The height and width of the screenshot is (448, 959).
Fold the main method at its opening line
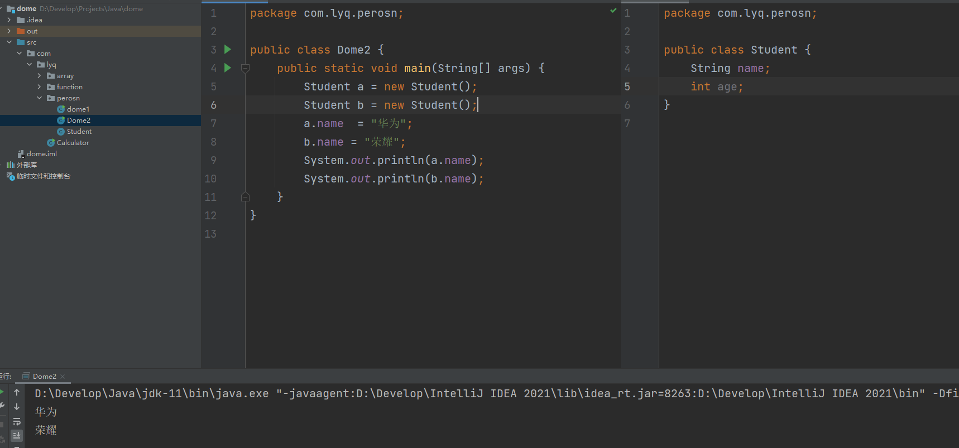[x=245, y=68]
